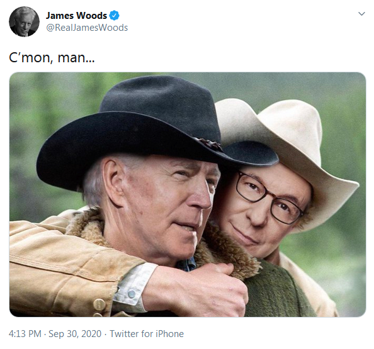
Task: Click the James Woods display name
Action: click(76, 16)
